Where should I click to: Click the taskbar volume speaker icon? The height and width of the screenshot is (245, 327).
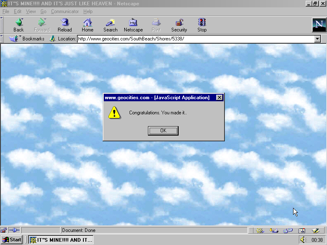point(303,240)
